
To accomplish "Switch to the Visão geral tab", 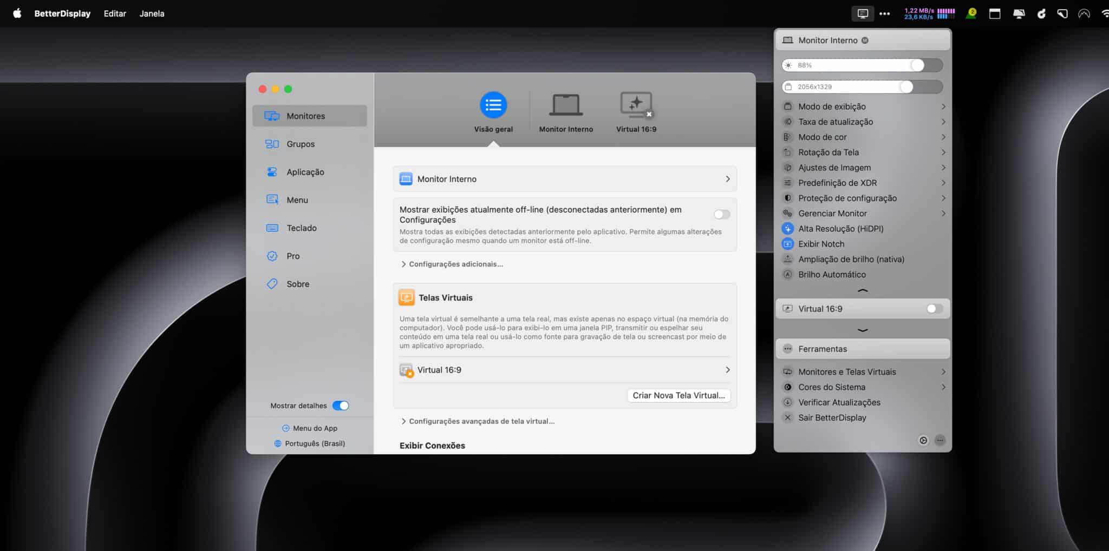I will pyautogui.click(x=493, y=111).
